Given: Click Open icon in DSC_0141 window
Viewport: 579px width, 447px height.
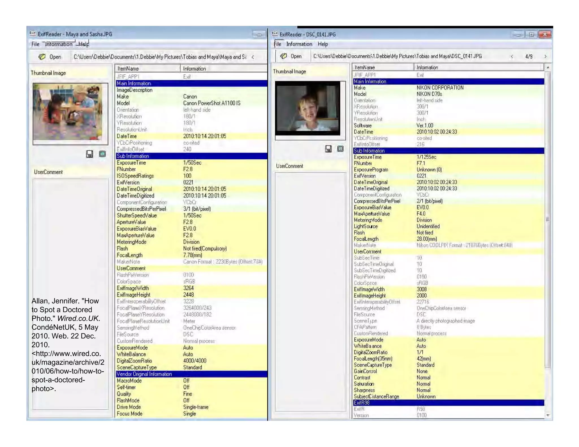Looking at the screenshot, I should (284, 56).
